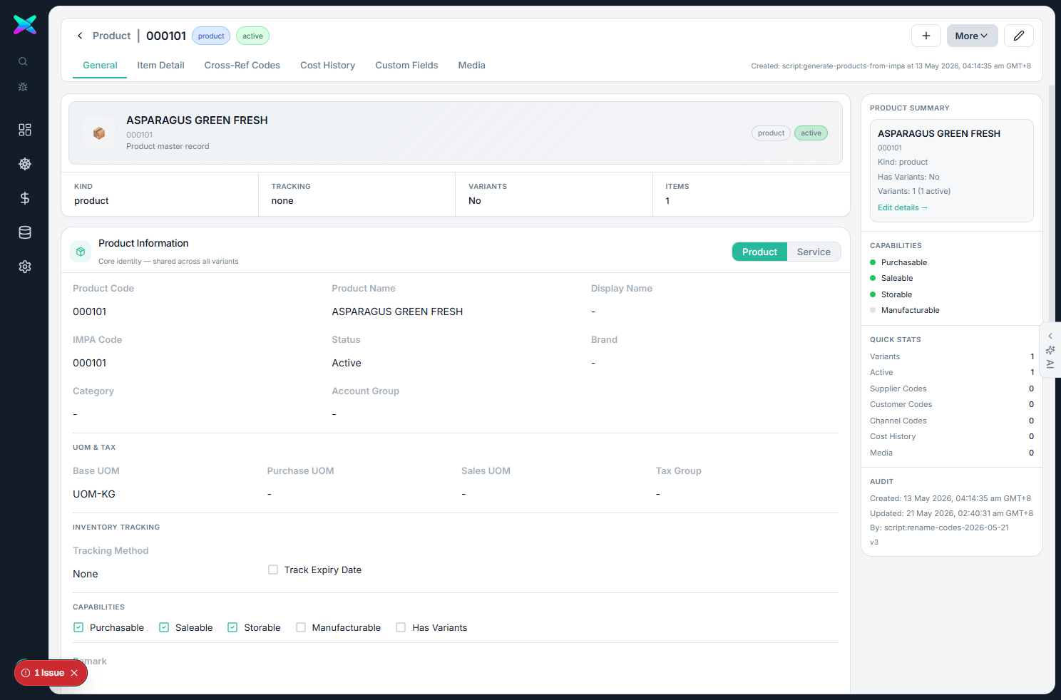Screen dimensions: 1061x700
Task: Open the database icon in sidebar
Action: click(x=25, y=232)
